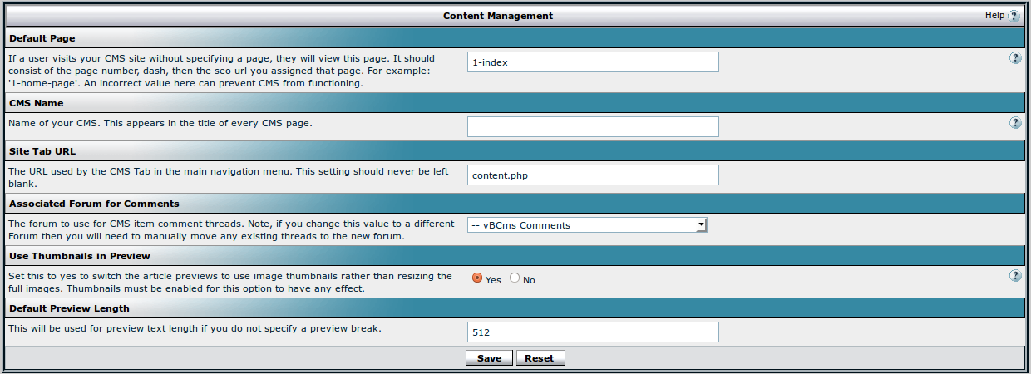This screenshot has width=1031, height=374.
Task: Select No for Use Thumbnails in Preview
Action: pyautogui.click(x=515, y=278)
